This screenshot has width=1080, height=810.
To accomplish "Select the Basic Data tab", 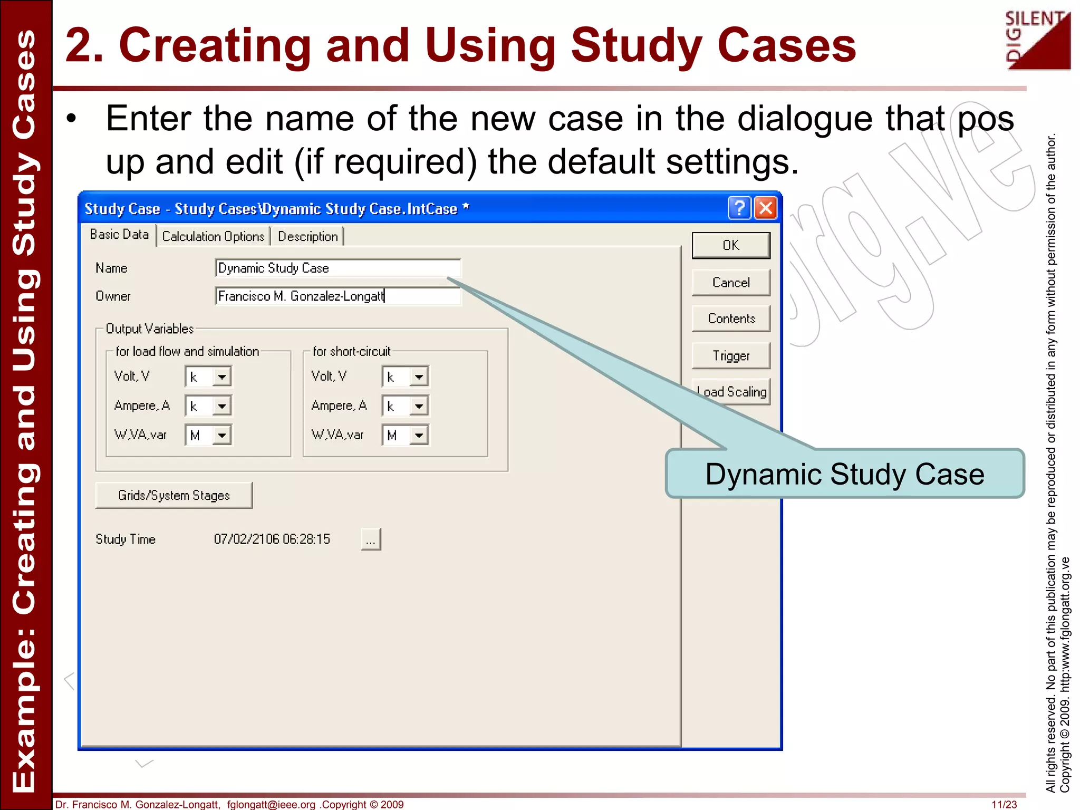I will (119, 235).
